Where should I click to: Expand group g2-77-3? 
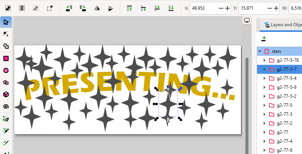click(265, 114)
